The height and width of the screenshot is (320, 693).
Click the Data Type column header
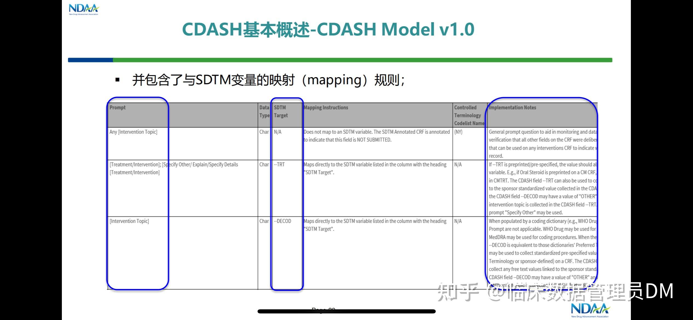tap(264, 112)
